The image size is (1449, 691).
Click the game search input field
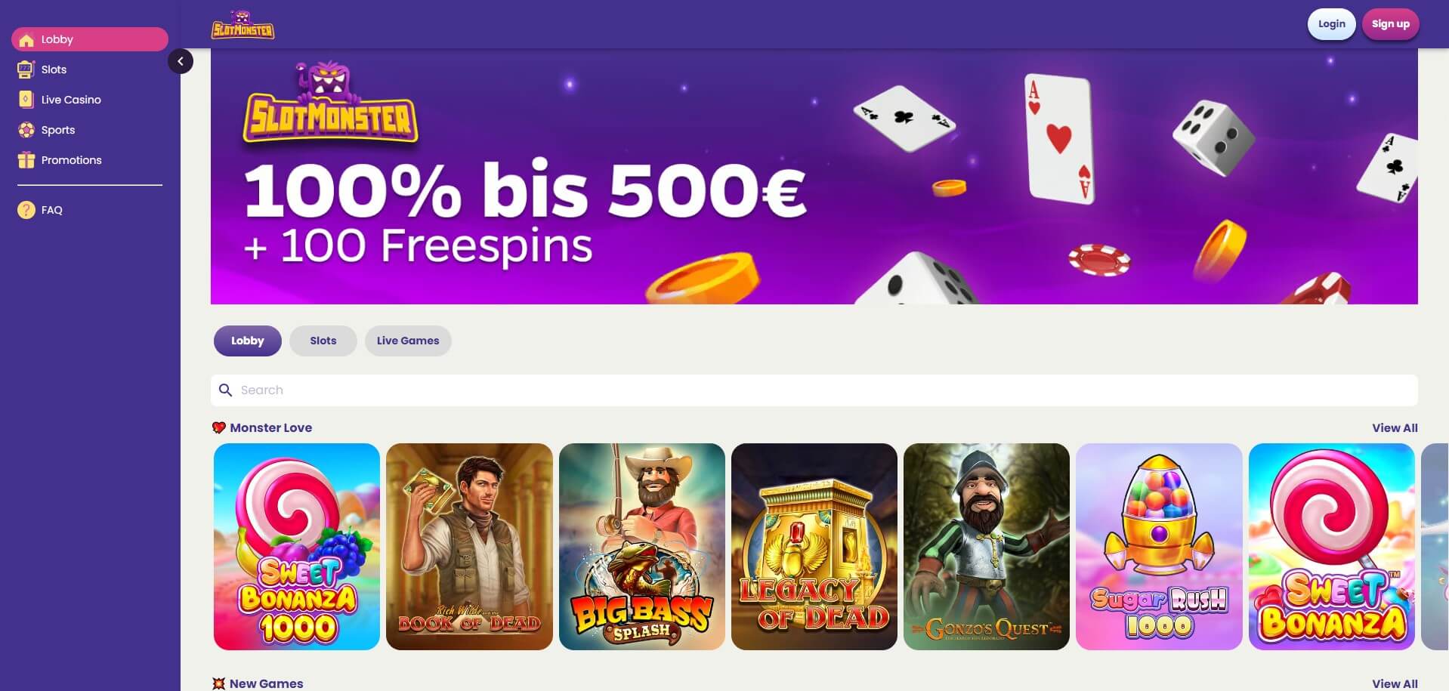pos(814,390)
